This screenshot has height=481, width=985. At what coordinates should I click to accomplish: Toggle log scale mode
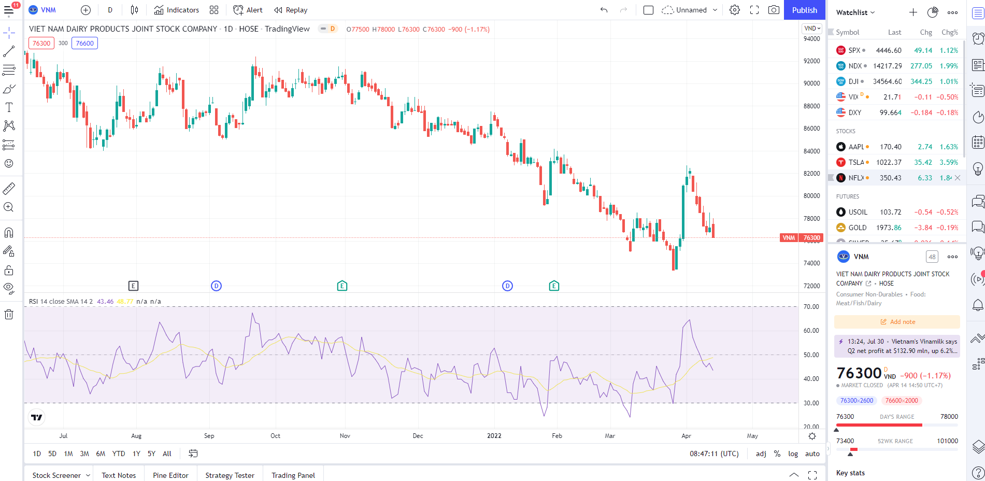[x=793, y=454]
